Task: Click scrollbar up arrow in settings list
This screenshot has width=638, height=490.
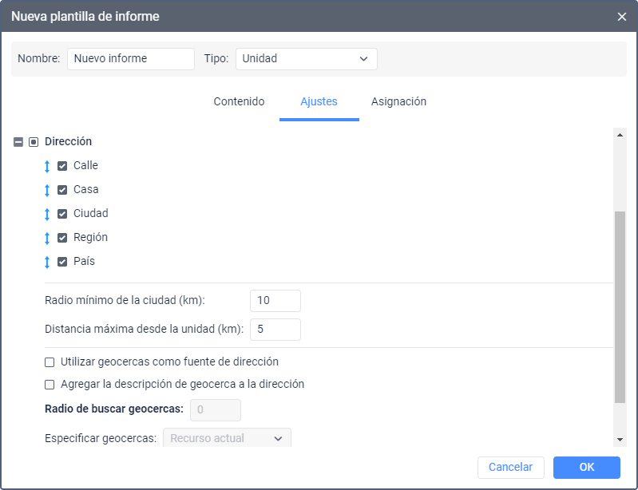Action: pyautogui.click(x=620, y=136)
